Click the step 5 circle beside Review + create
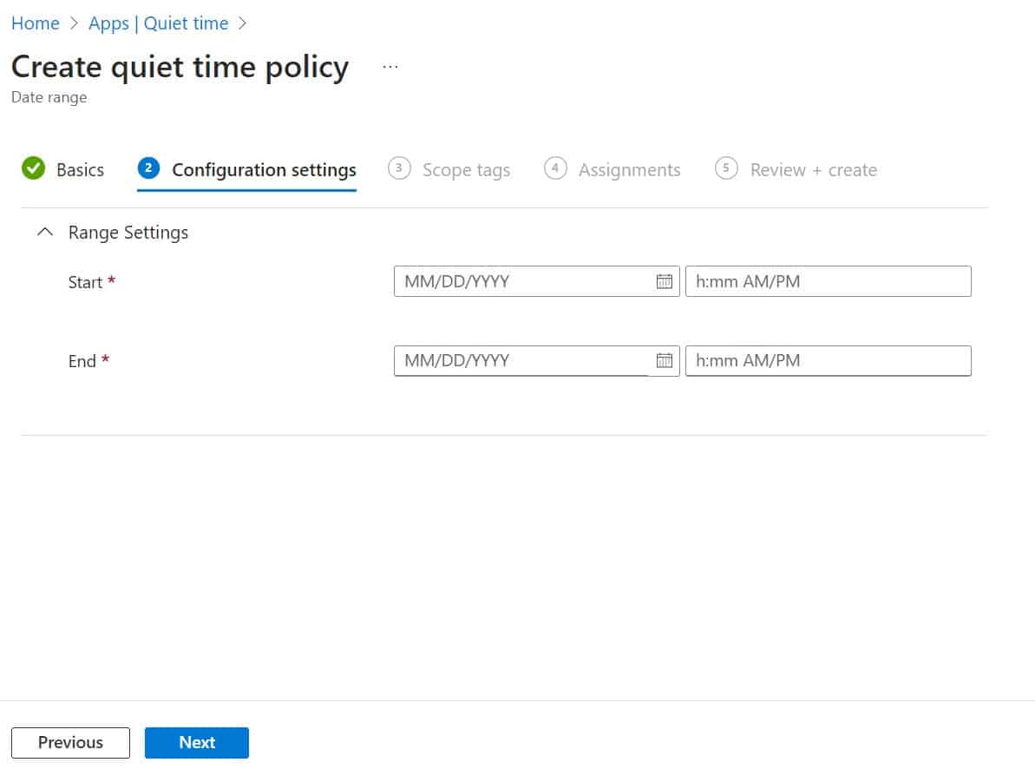The height and width of the screenshot is (769, 1035). click(726, 168)
